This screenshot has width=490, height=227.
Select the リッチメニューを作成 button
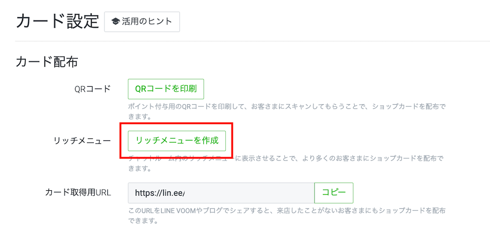tap(177, 141)
